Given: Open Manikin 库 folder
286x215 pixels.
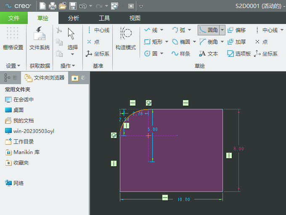Looking at the screenshot, I should (22, 152).
